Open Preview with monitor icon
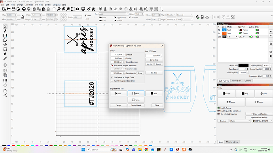This screenshot has height=153, width=273. pos(83,9)
